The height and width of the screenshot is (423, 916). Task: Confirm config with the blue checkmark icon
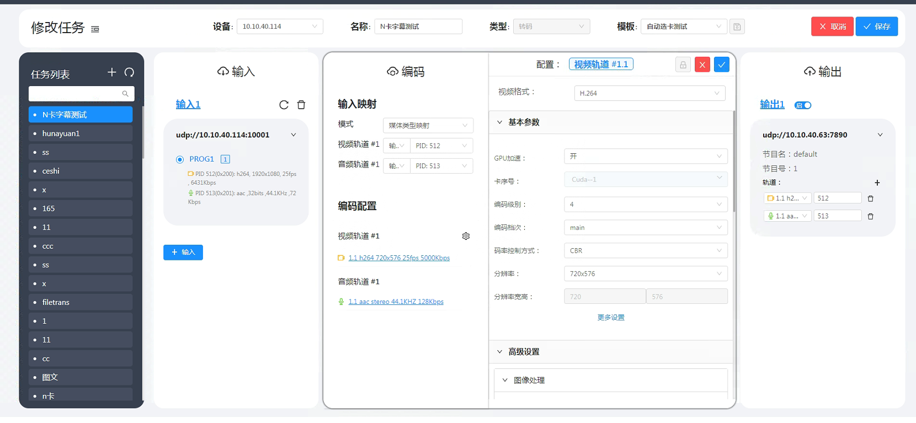coord(722,65)
